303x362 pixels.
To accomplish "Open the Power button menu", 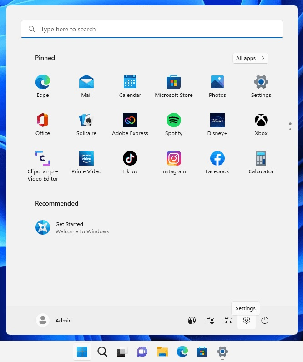I will click(265, 320).
